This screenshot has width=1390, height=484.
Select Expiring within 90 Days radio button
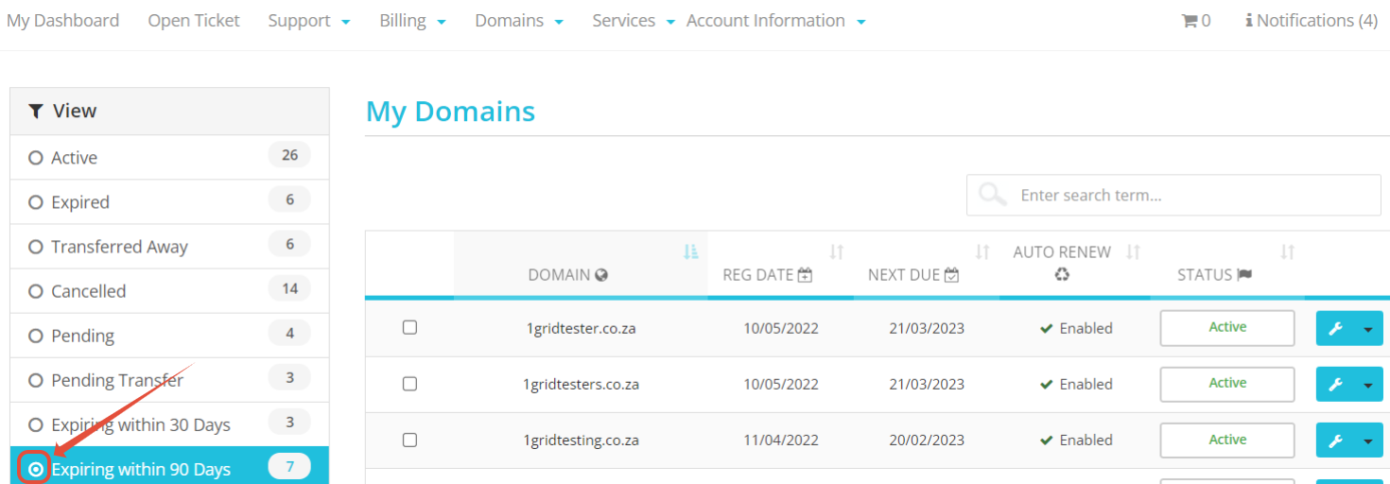[x=36, y=469]
